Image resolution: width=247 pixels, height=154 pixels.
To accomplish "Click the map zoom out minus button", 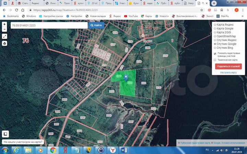I will tap(4, 29).
